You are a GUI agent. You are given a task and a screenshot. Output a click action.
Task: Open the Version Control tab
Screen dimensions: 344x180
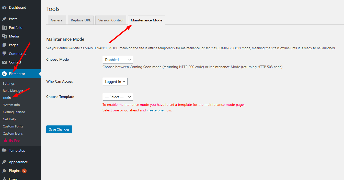(x=111, y=20)
